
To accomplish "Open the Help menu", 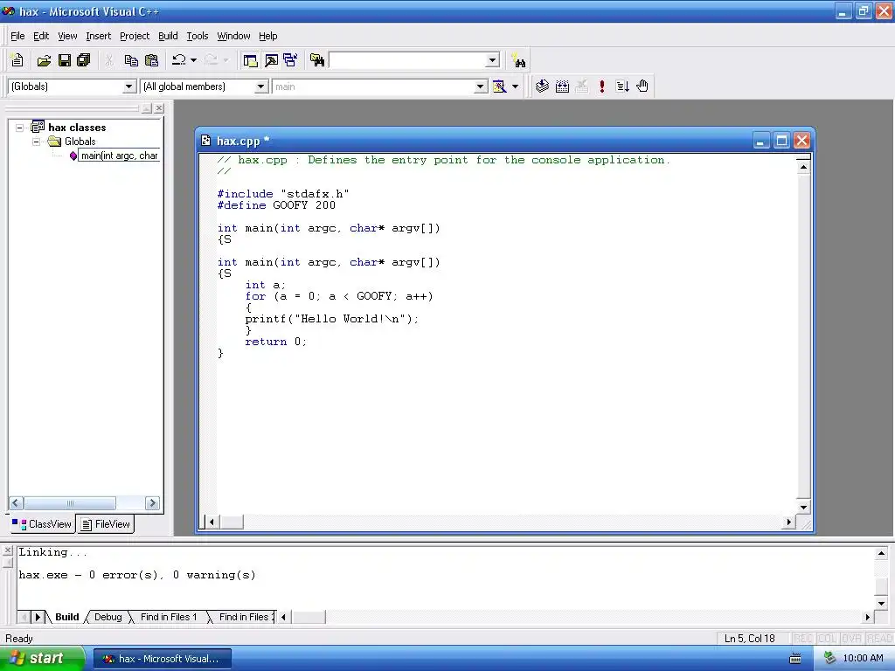I will 267,36.
